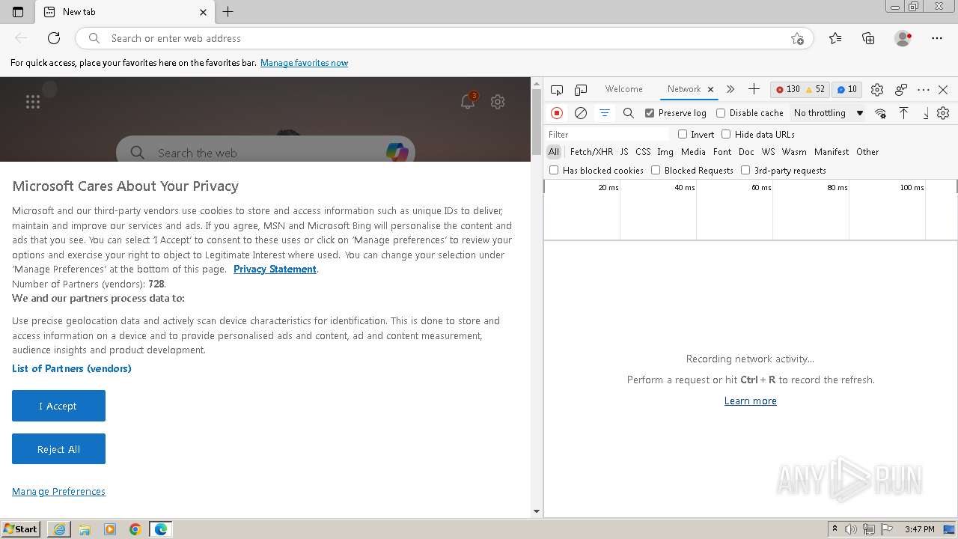The height and width of the screenshot is (539, 958).
Task: Enable the Disable cache checkbox
Action: (721, 113)
